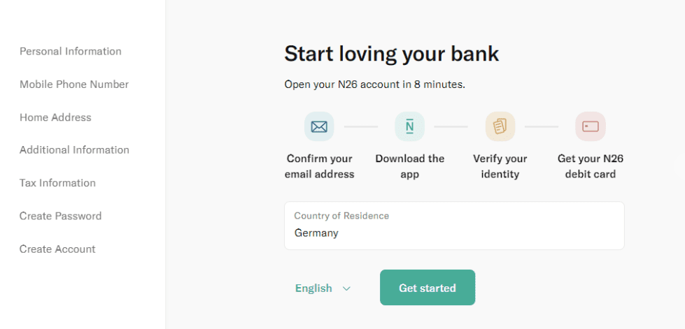Open Country of Residence field showing Germany
This screenshot has width=685, height=329.
click(x=454, y=226)
